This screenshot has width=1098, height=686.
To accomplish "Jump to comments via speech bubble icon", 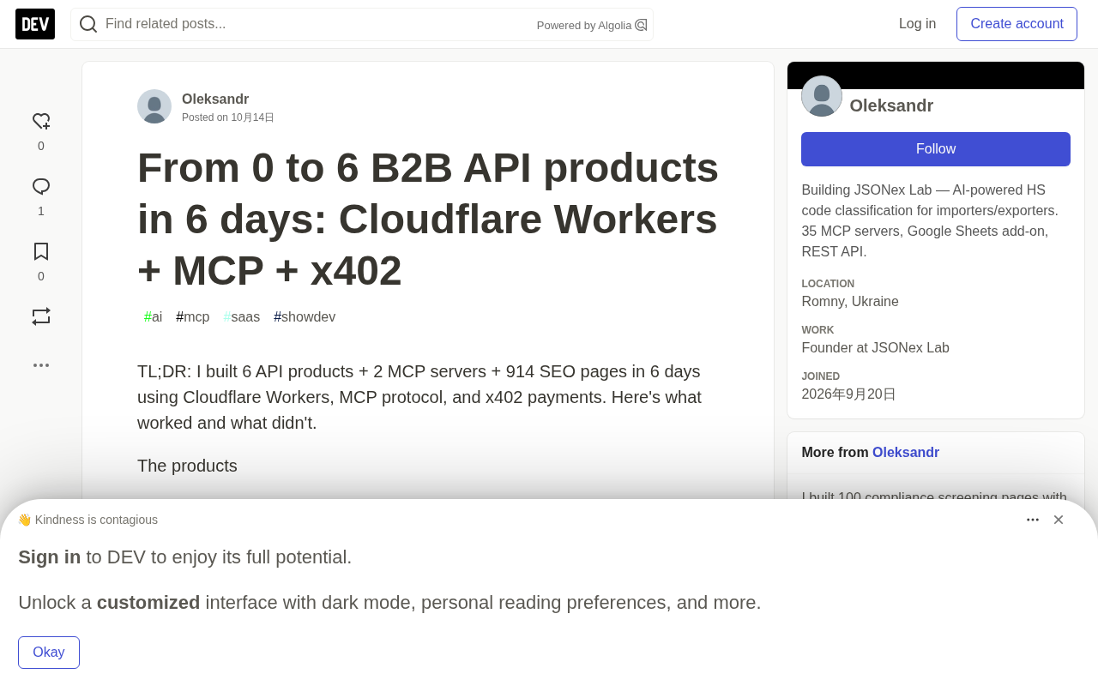I will click(x=41, y=187).
